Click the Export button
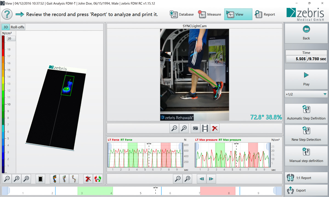This screenshot has width=329, height=197. pos(306,190)
